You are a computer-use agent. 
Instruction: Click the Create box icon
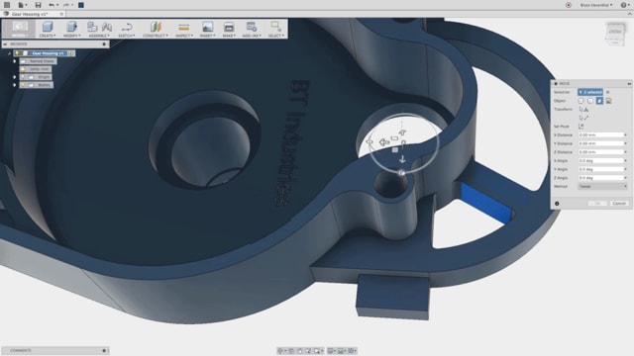[48, 27]
